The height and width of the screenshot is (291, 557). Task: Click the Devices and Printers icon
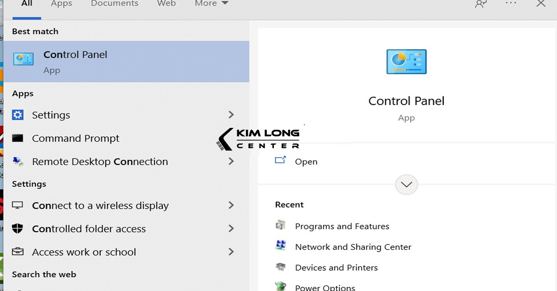(x=281, y=266)
